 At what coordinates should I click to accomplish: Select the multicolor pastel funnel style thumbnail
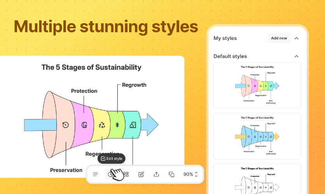(257, 85)
